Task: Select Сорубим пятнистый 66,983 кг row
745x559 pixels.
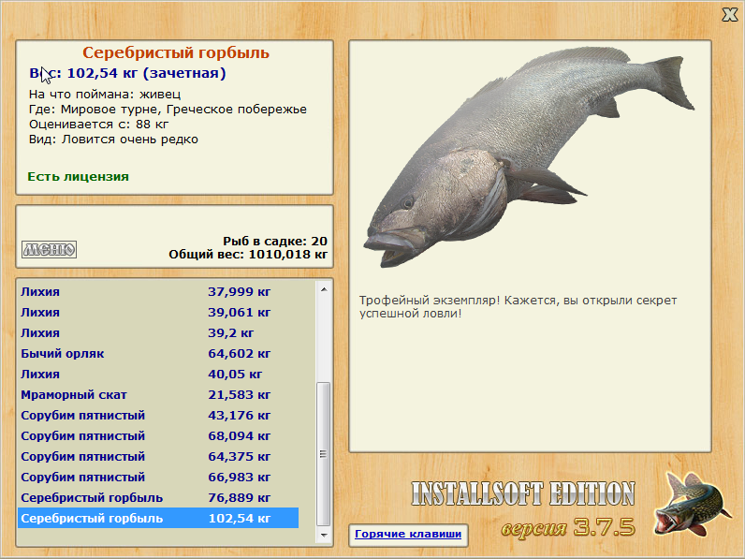Action: [x=158, y=477]
